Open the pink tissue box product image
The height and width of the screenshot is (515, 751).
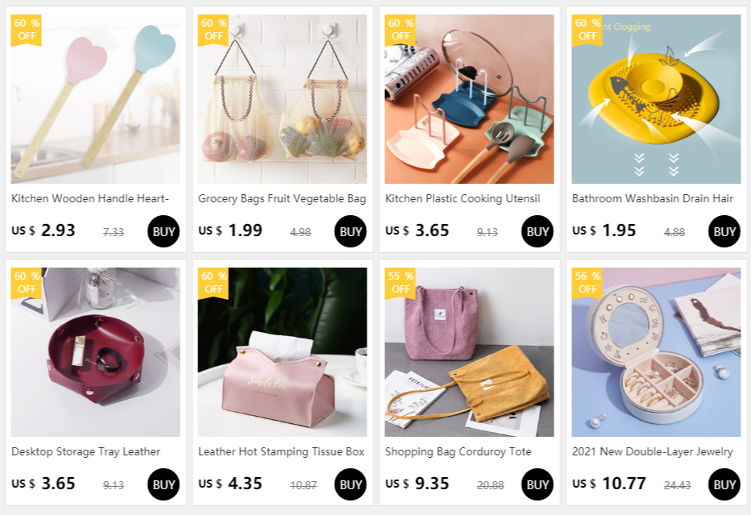coord(282,352)
